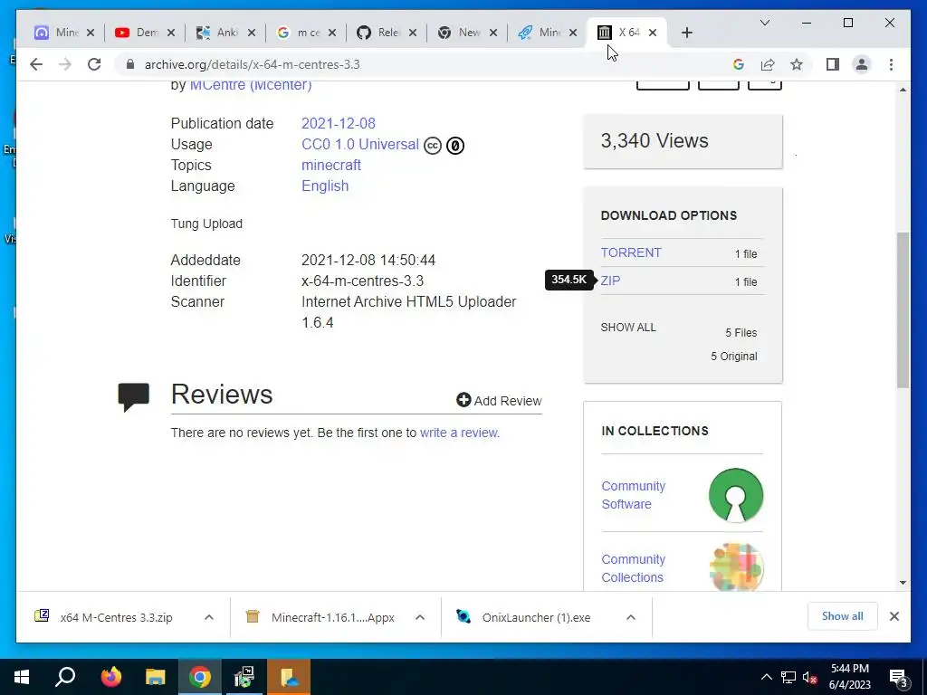Click the network tray icon

[788, 677]
